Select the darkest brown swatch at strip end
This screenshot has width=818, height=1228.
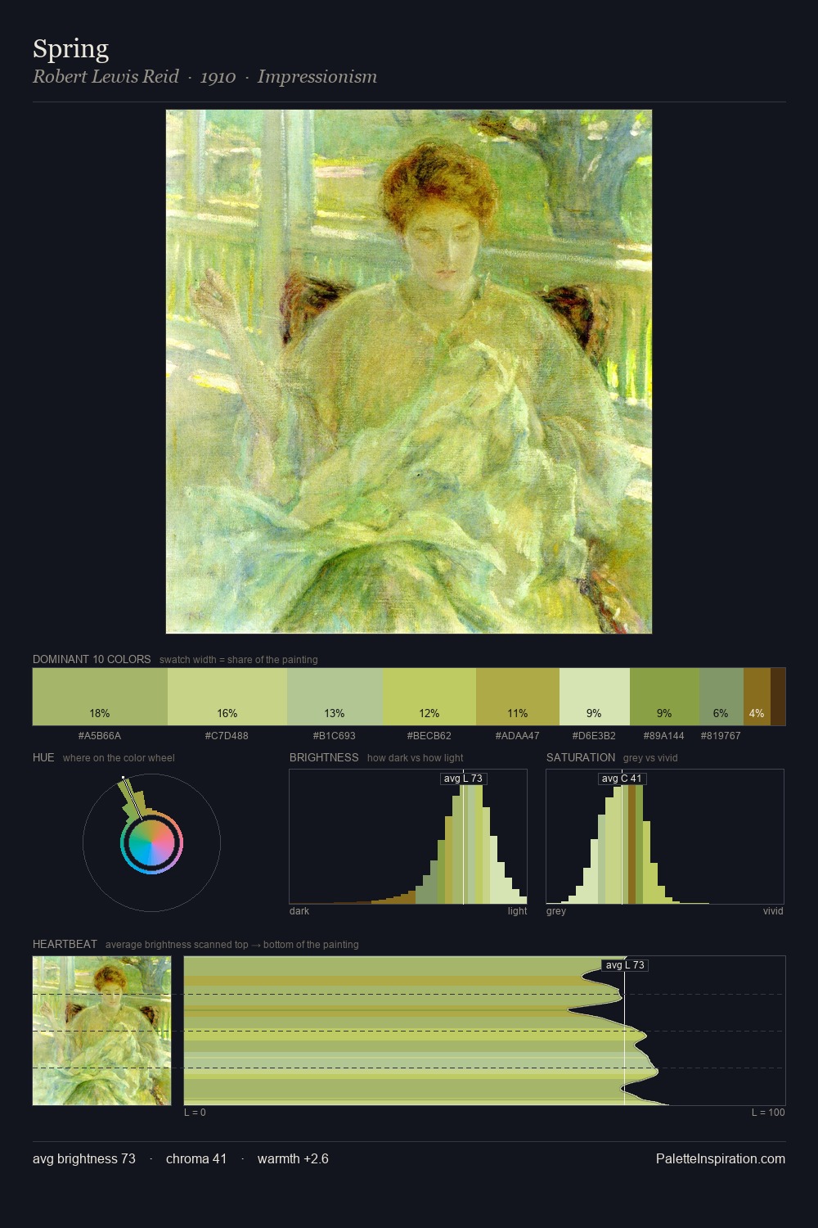pyautogui.click(x=778, y=697)
